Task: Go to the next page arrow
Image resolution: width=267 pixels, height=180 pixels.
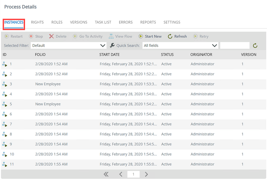Action: (146, 174)
